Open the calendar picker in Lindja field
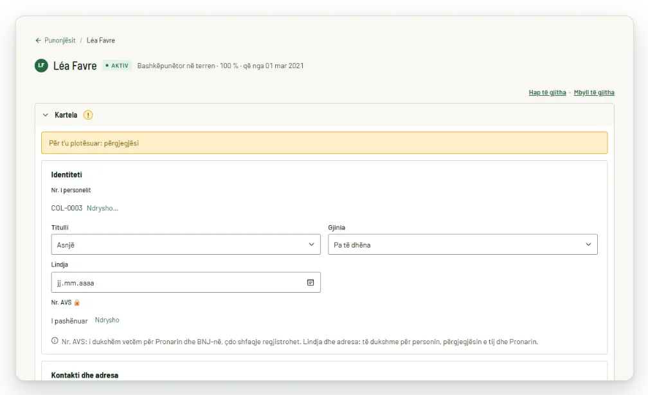 pyautogui.click(x=310, y=282)
